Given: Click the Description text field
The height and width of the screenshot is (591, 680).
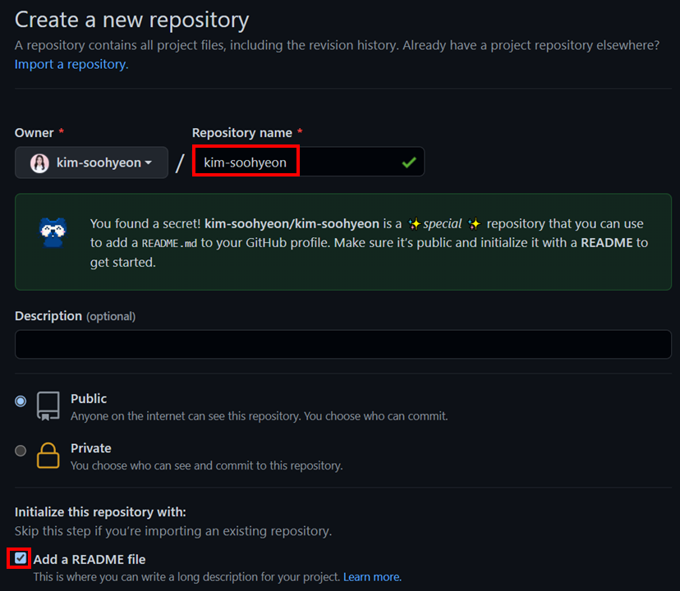Looking at the screenshot, I should [x=343, y=344].
